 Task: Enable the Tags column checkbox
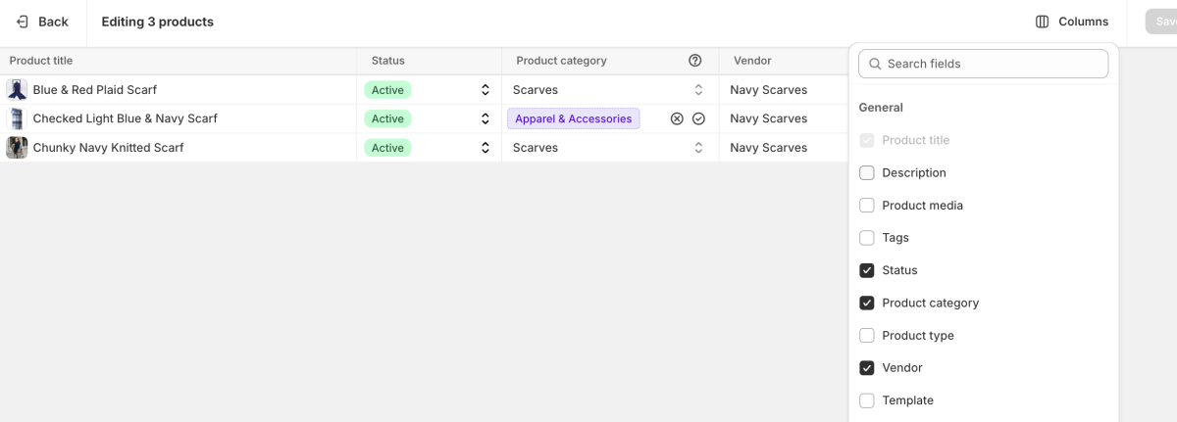click(867, 238)
